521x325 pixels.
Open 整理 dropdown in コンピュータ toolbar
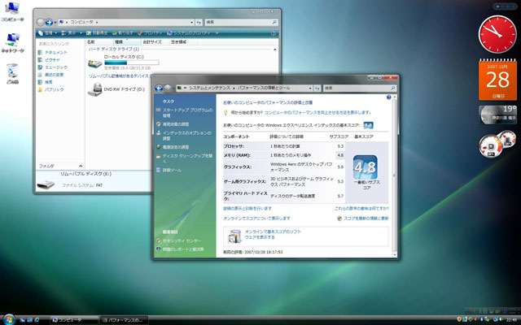pyautogui.click(x=47, y=33)
